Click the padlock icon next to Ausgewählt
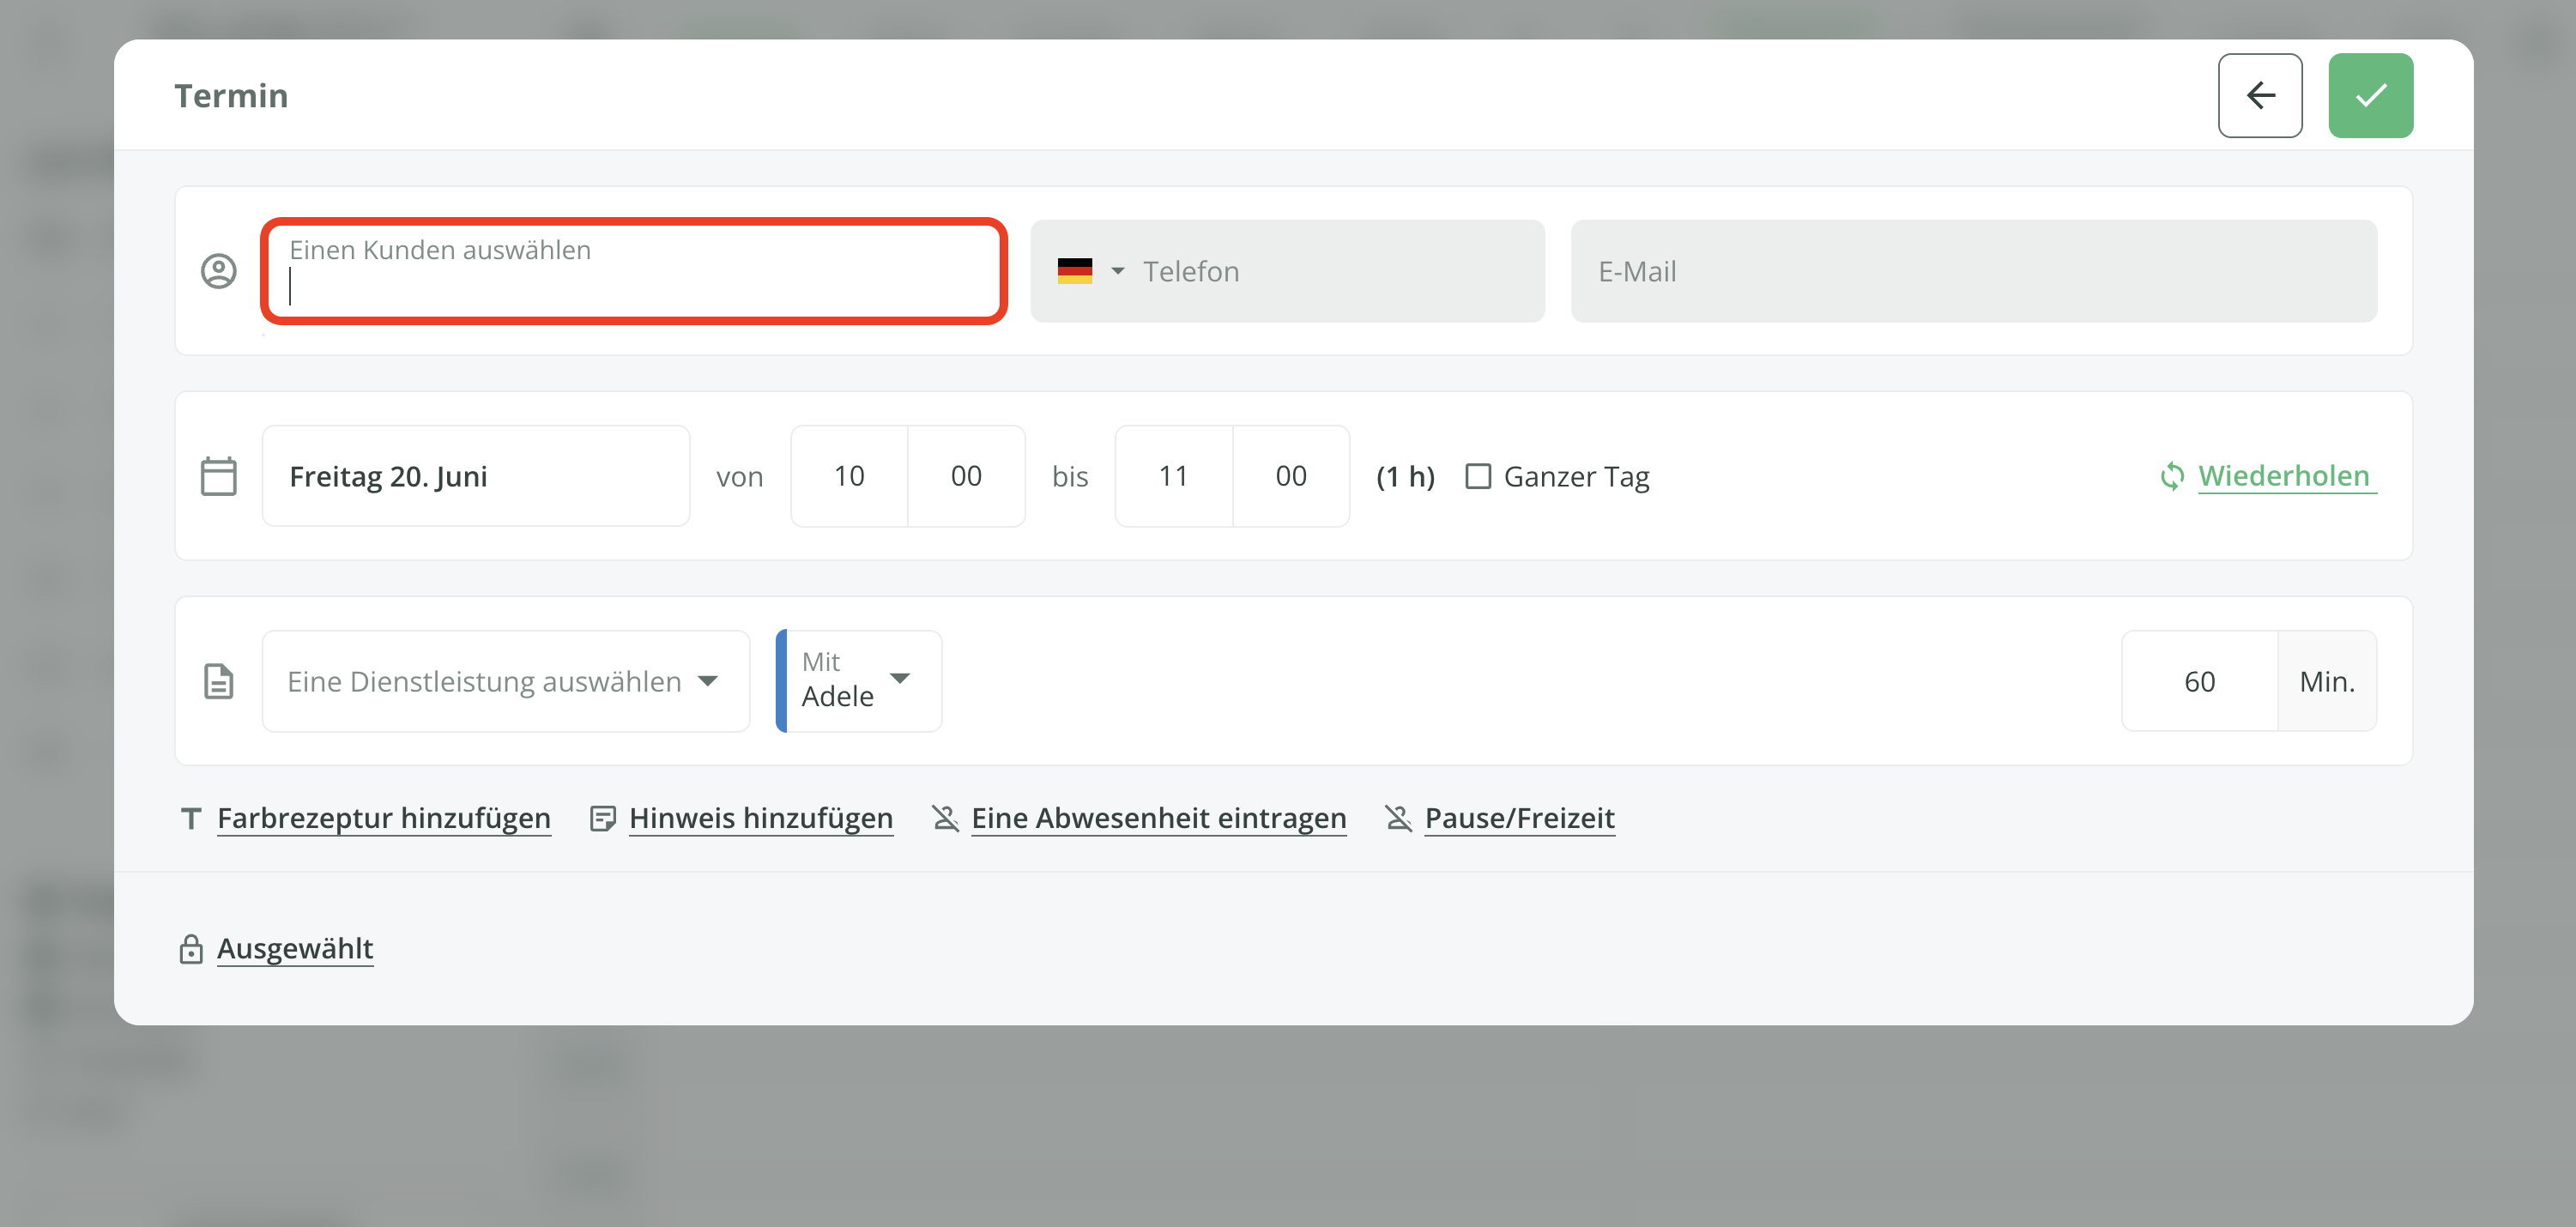The image size is (2576, 1227). 191,948
